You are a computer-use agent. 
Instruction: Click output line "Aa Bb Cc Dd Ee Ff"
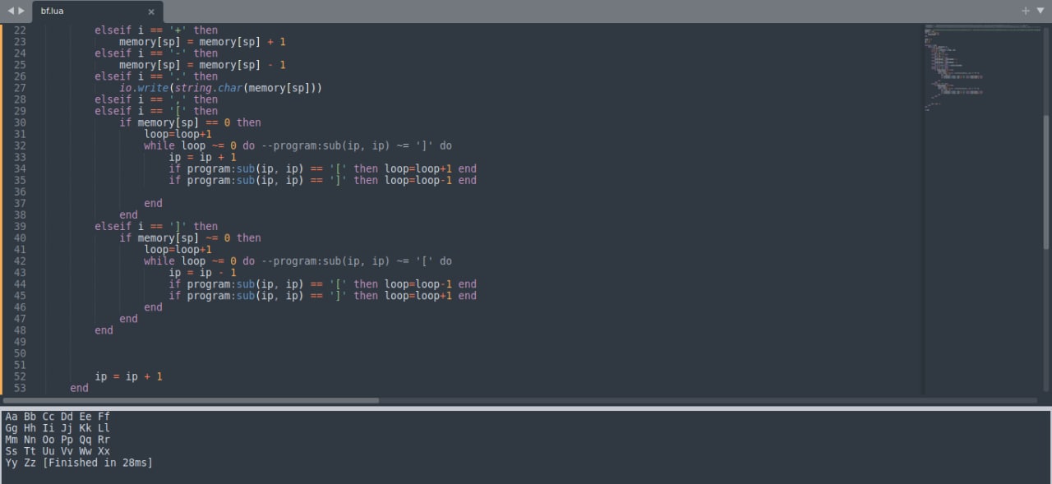pyautogui.click(x=58, y=417)
